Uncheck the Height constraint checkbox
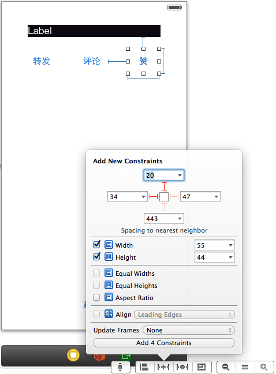This screenshot has height=374, width=276. coord(96,257)
